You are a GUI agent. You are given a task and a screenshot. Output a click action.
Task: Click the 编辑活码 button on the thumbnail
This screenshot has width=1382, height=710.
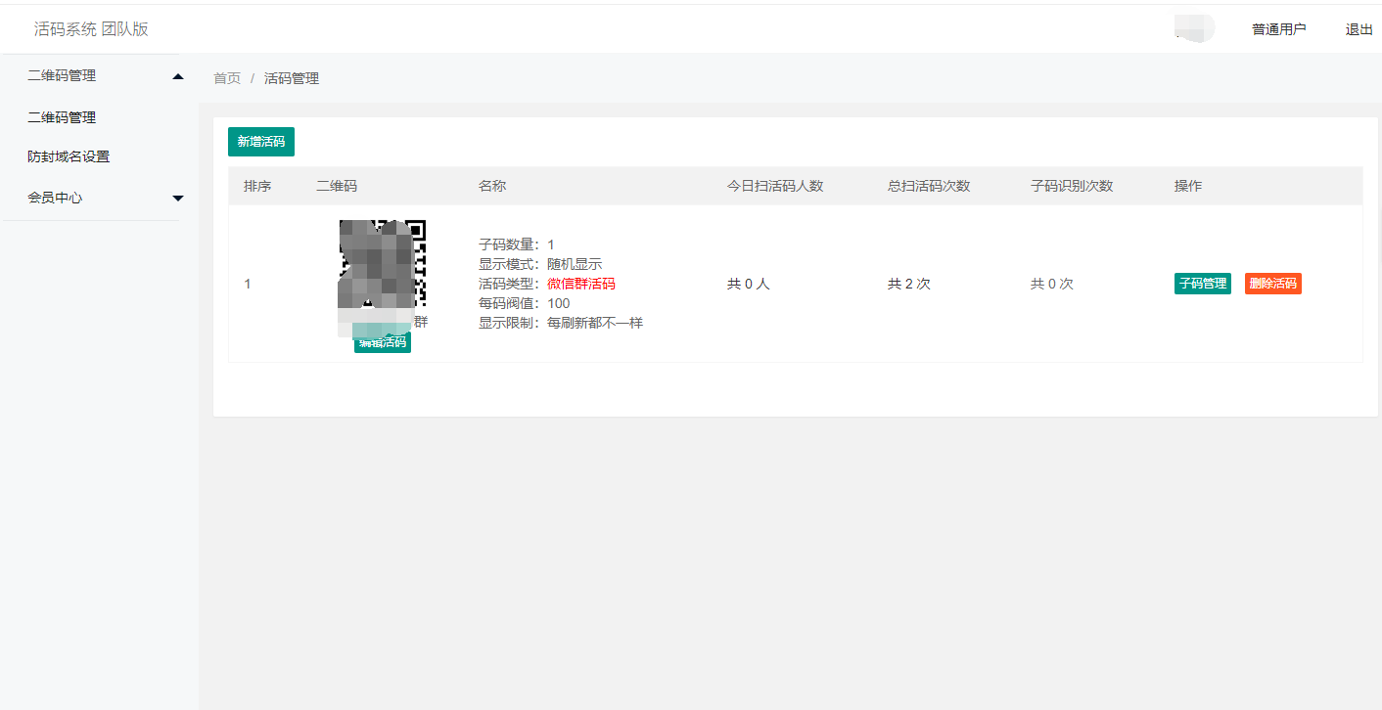(382, 341)
